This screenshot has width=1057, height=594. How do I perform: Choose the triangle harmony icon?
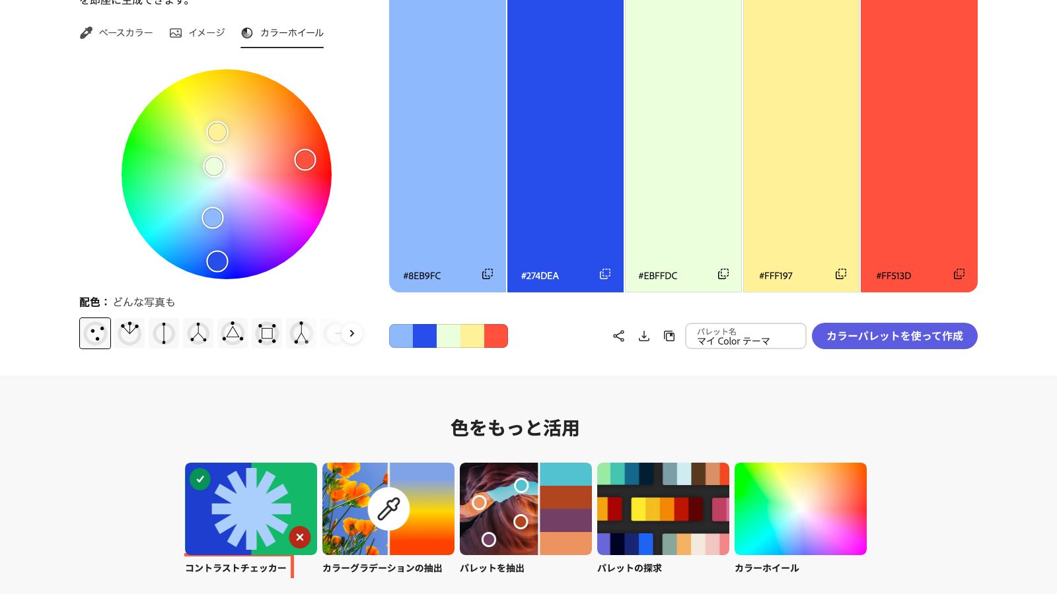tap(233, 333)
